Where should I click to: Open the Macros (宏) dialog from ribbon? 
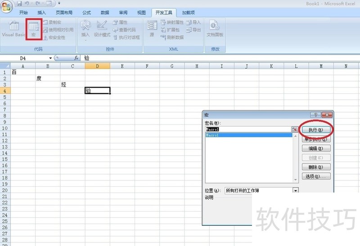tap(34, 29)
